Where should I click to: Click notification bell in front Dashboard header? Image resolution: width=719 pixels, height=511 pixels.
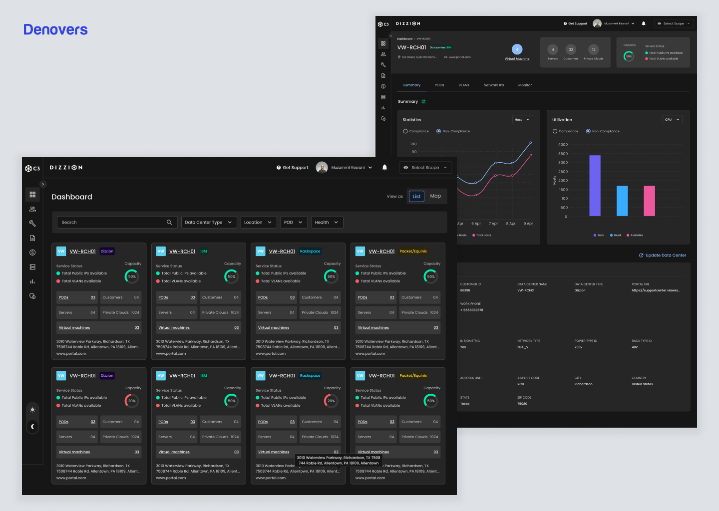[384, 168]
